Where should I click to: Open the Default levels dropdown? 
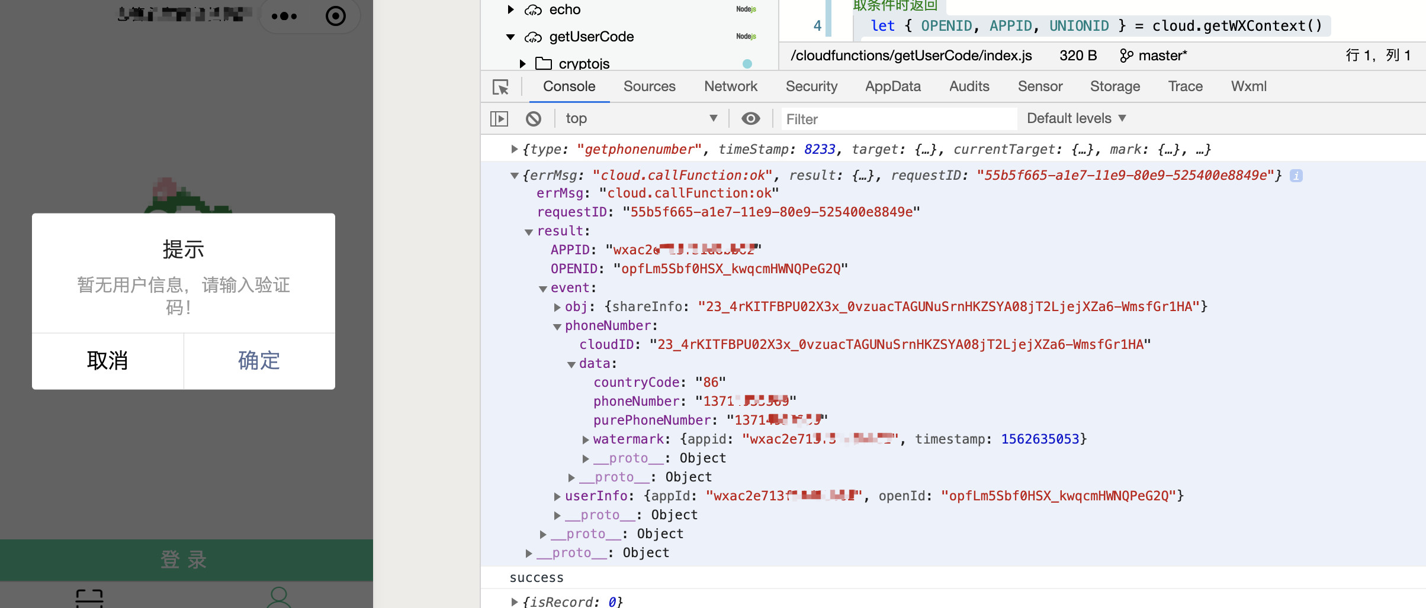coord(1076,118)
